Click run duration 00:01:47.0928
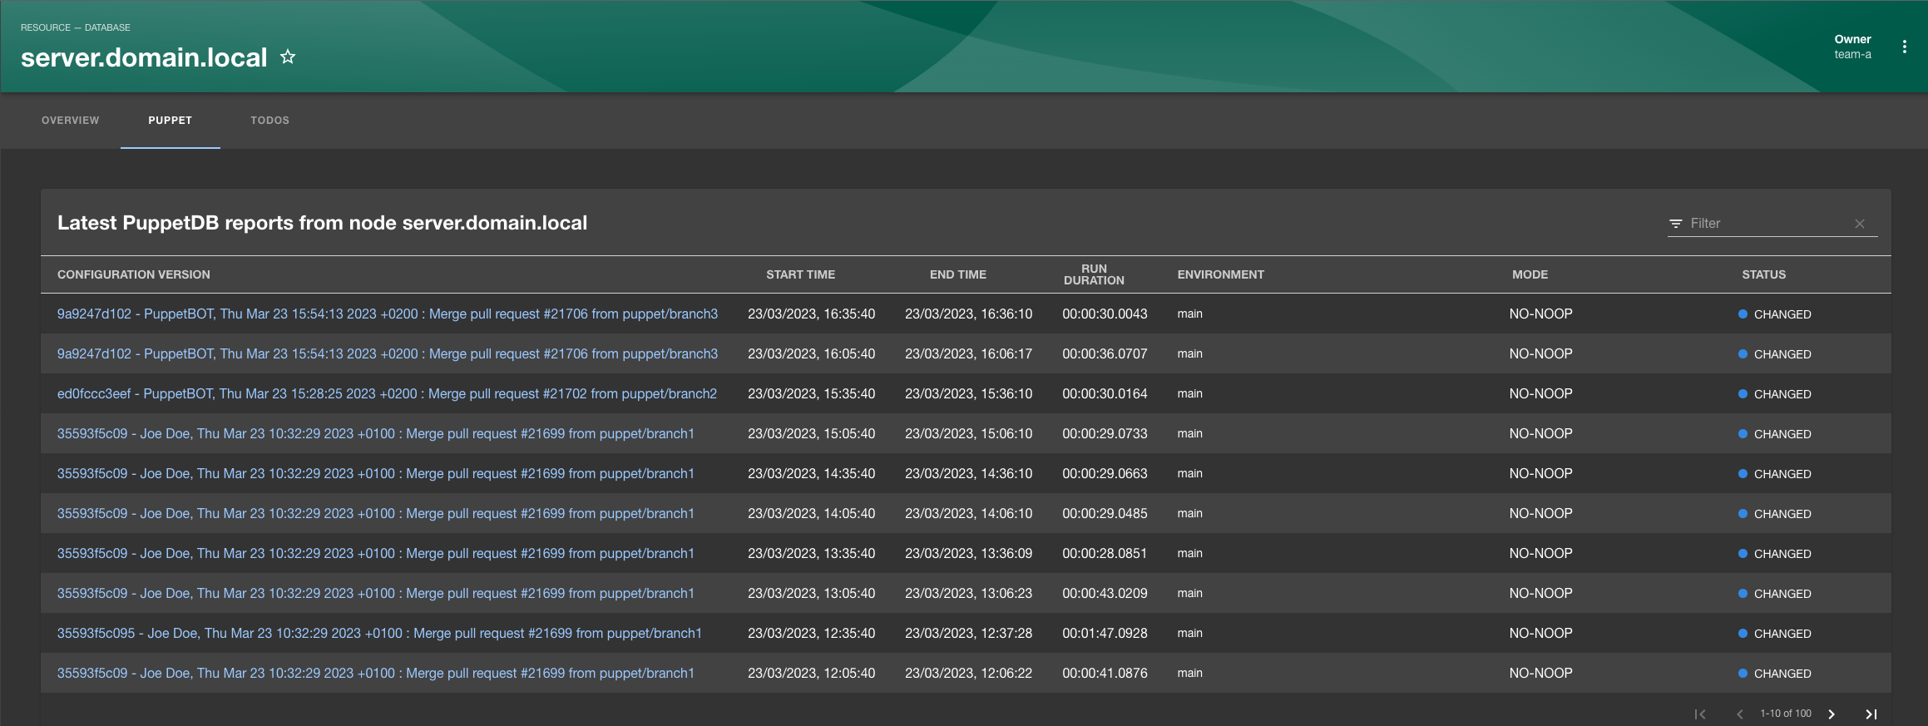Screen dimensions: 1928x726 (1105, 633)
